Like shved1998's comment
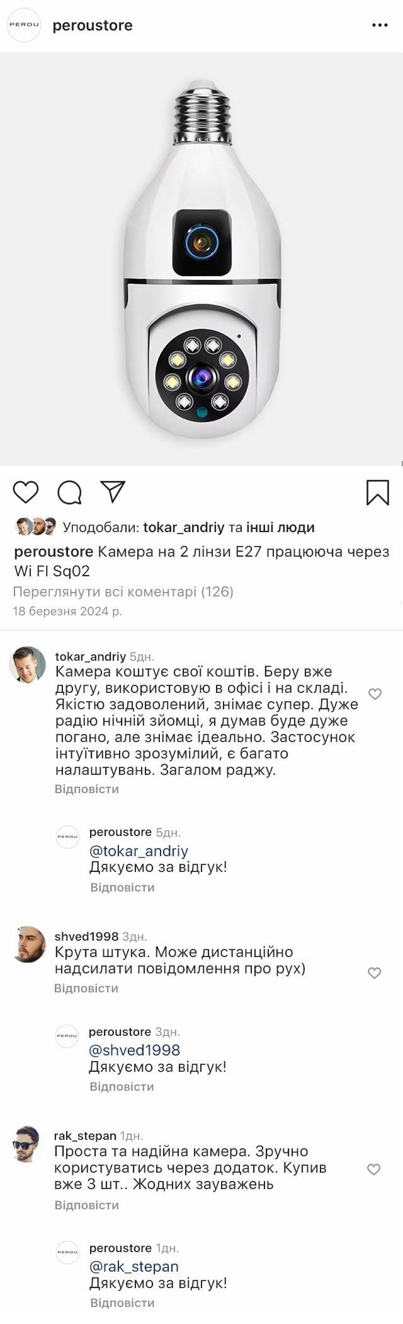 point(375,973)
